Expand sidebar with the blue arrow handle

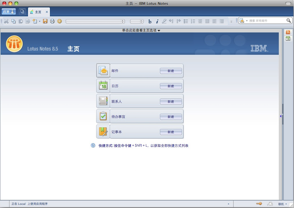point(281,116)
